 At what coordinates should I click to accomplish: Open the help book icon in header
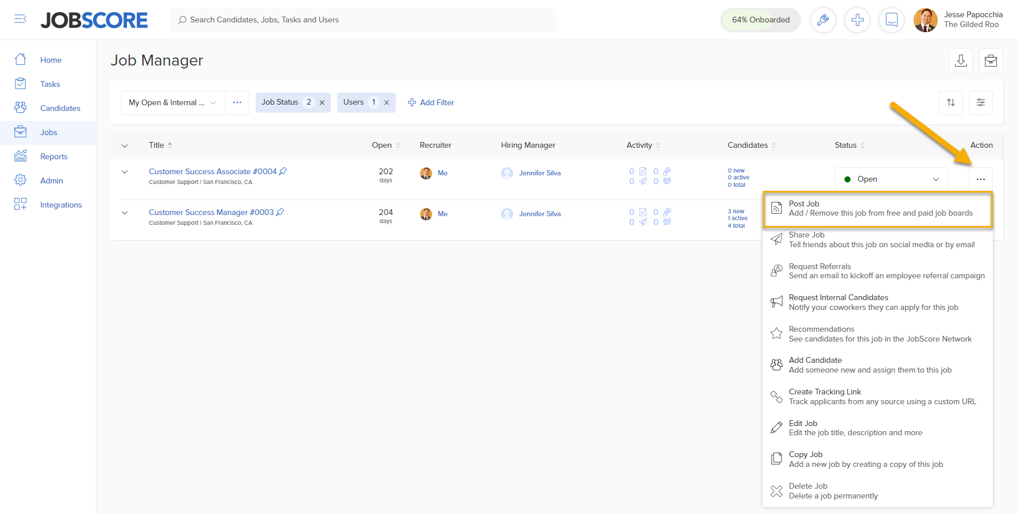pos(892,20)
